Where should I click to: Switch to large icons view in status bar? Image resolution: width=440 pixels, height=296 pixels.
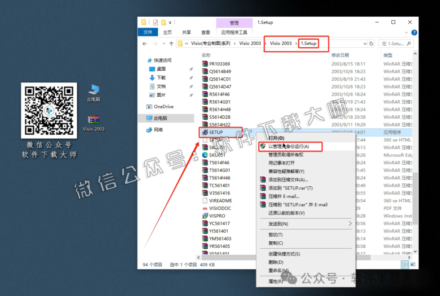413,264
